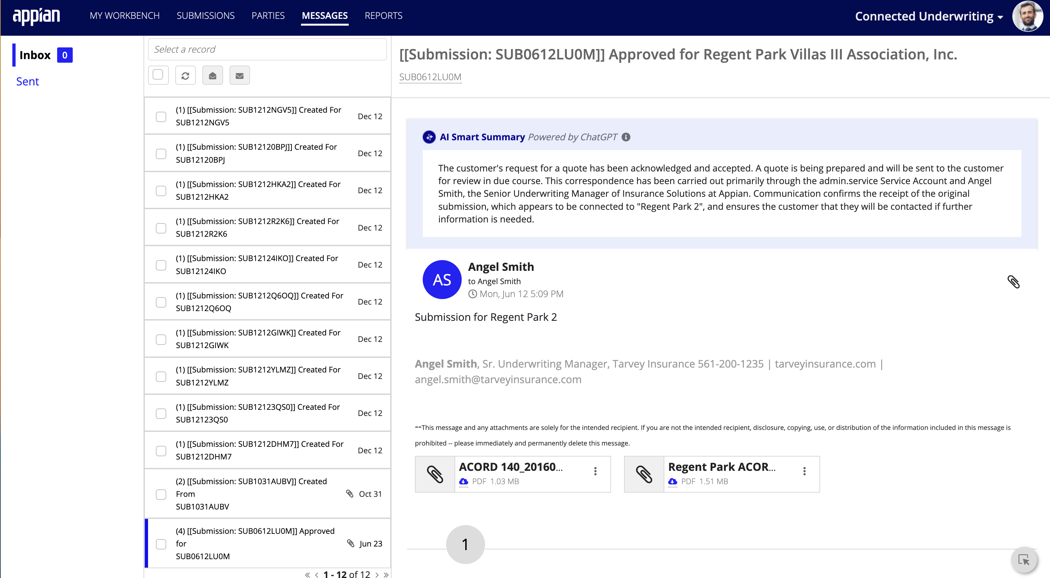Download the ACORD 140 PDF via cloud icon
The height and width of the screenshot is (578, 1050).
click(x=463, y=481)
